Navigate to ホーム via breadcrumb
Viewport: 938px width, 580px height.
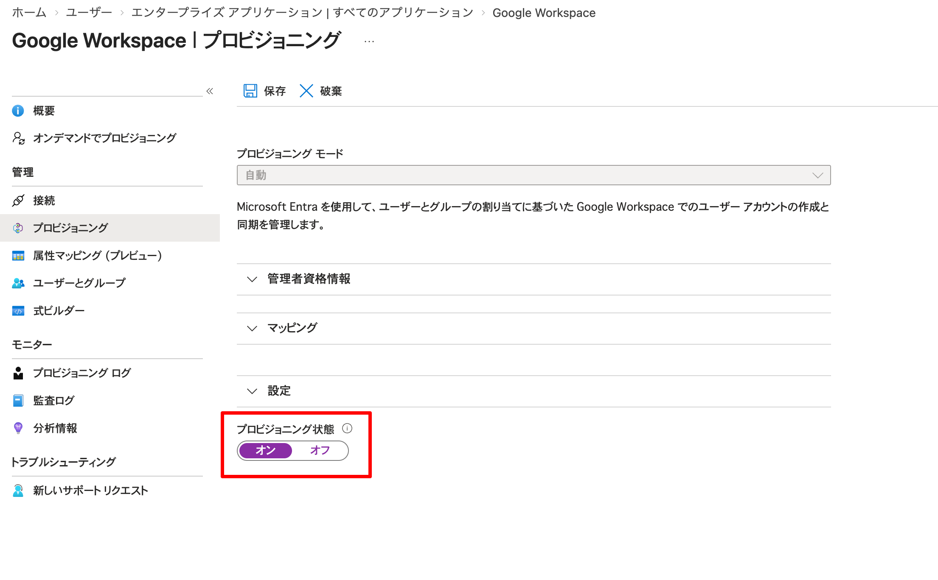(29, 13)
